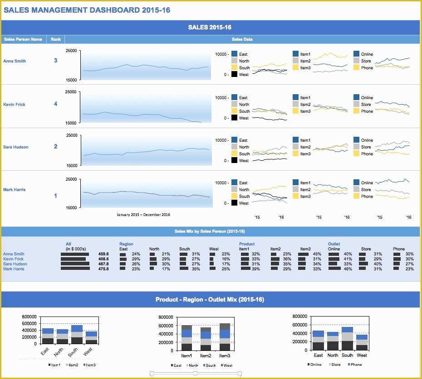Screen dimensions: 422x379
Task: Select Kevin Frick in the sales mix table
Action: tap(14, 259)
